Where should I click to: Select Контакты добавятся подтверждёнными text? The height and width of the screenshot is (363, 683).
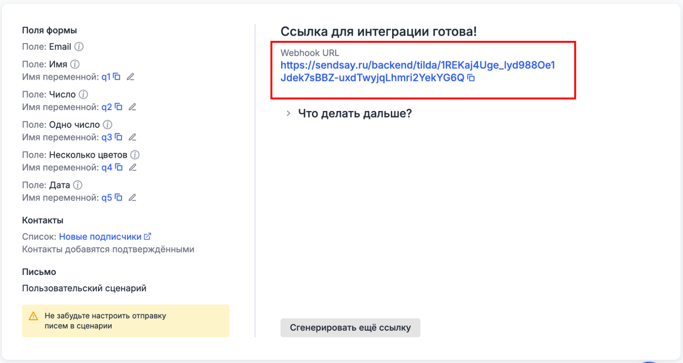point(108,249)
